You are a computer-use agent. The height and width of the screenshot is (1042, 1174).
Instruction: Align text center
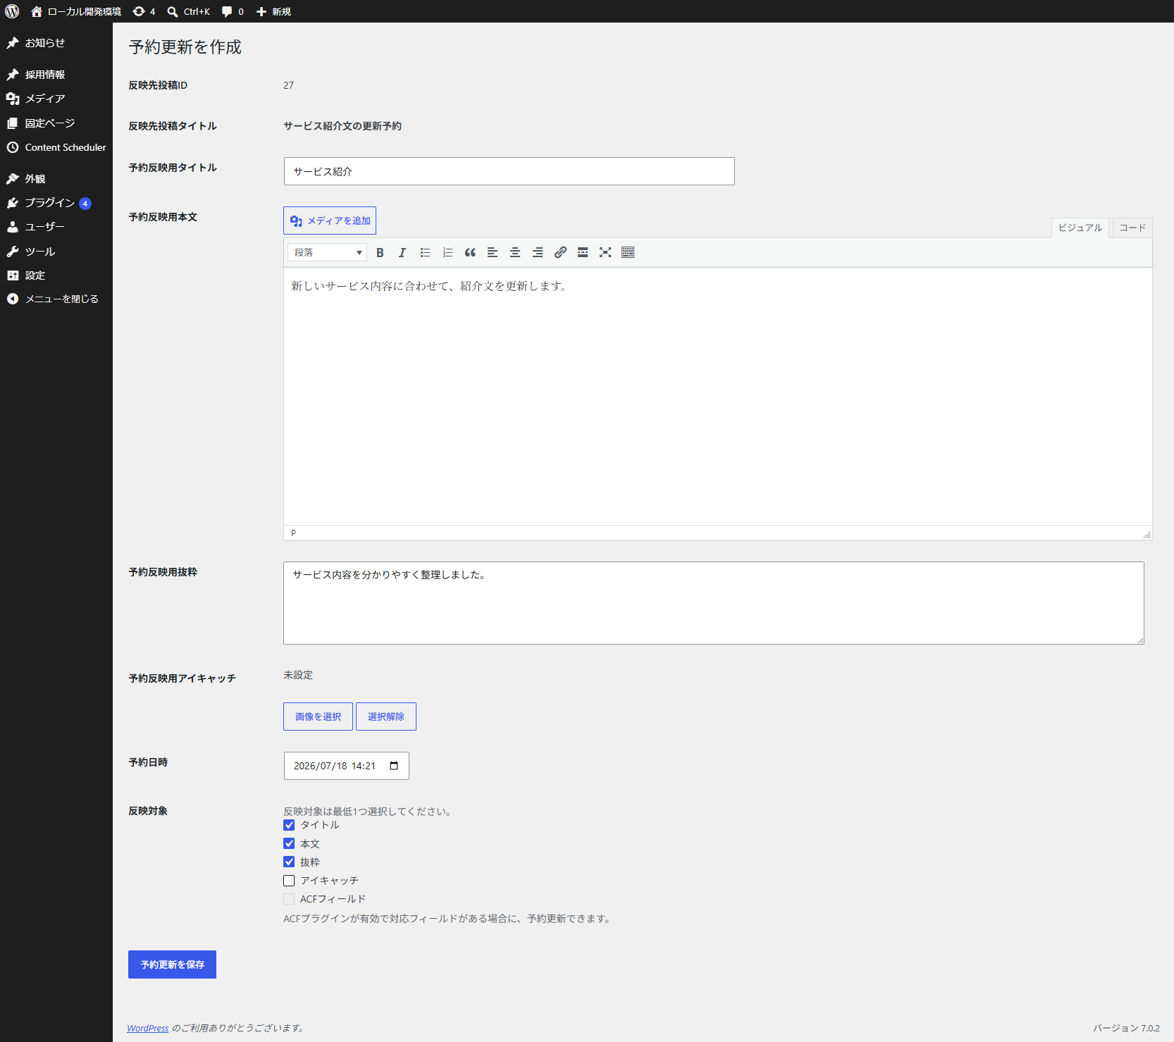tap(515, 252)
